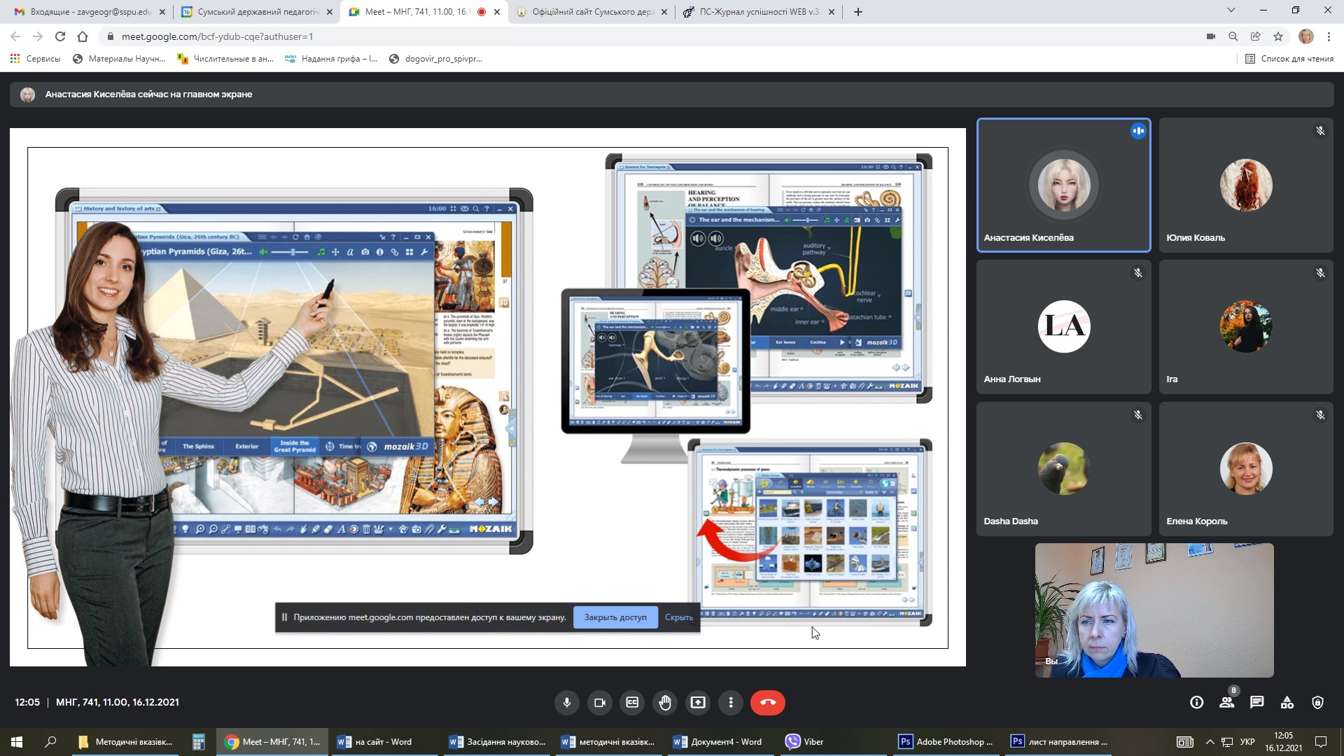1344x756 pixels.
Task: Show participants list people icon
Action: tap(1227, 703)
